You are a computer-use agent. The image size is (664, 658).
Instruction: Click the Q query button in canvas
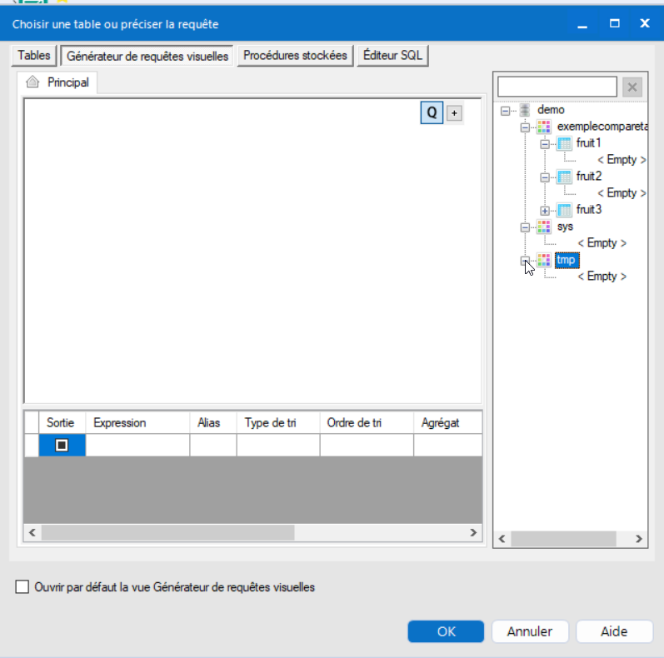coord(432,112)
